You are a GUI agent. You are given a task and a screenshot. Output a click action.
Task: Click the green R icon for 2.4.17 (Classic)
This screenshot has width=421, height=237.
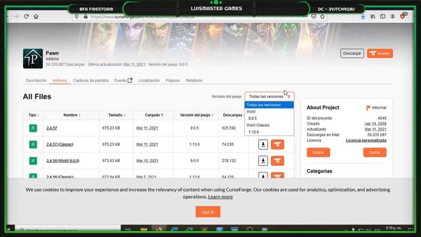33,144
